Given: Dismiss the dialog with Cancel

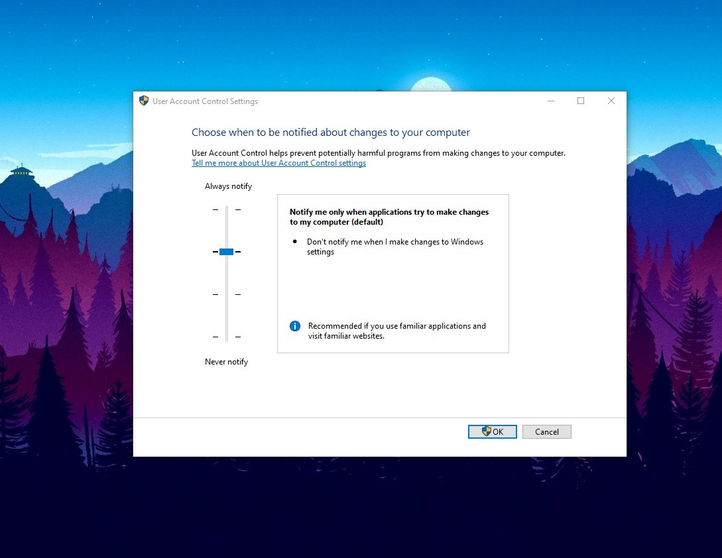Looking at the screenshot, I should pos(546,431).
